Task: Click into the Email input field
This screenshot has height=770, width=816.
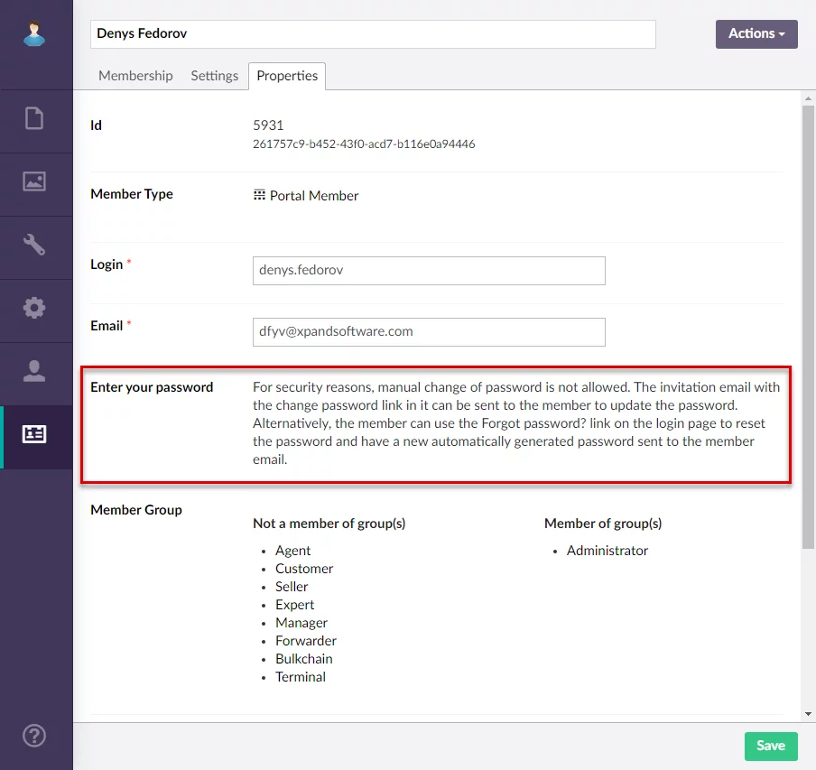Action: pyautogui.click(x=429, y=332)
